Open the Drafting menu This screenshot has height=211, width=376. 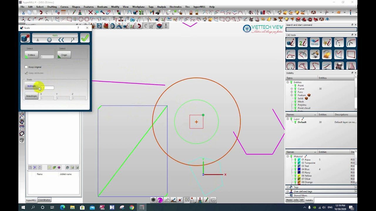click(52, 7)
